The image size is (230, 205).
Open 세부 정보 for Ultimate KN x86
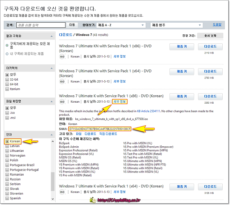(119, 56)
